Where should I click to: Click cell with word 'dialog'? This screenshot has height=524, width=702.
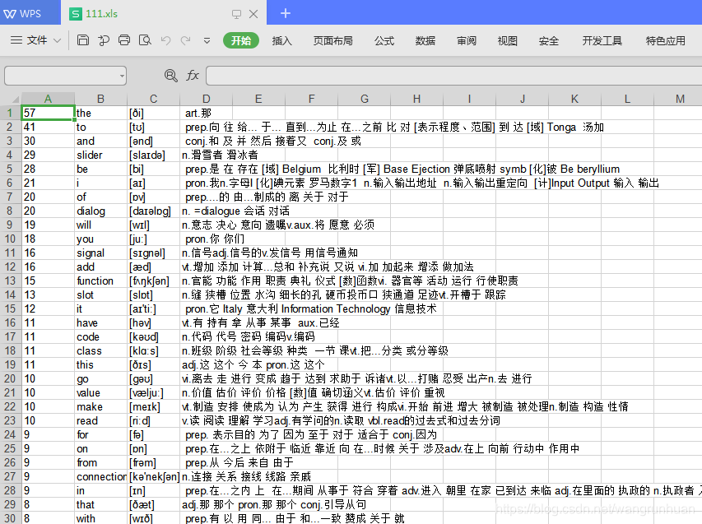(x=100, y=211)
